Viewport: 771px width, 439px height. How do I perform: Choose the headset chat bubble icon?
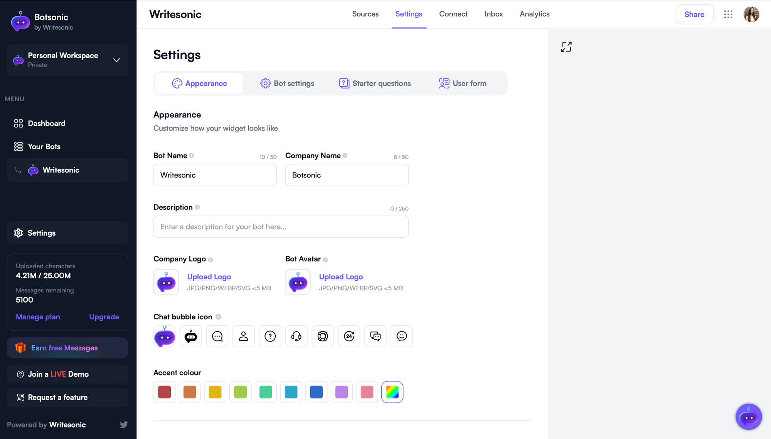point(296,336)
